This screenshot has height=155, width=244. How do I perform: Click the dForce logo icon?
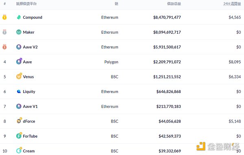19,121
